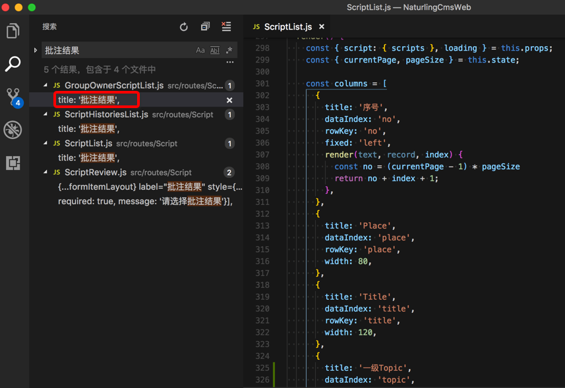Click the width: 120 code line
Screen dimensions: 565x388
pos(350,333)
